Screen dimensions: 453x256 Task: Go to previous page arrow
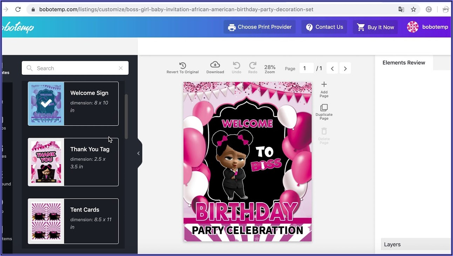[332, 69]
